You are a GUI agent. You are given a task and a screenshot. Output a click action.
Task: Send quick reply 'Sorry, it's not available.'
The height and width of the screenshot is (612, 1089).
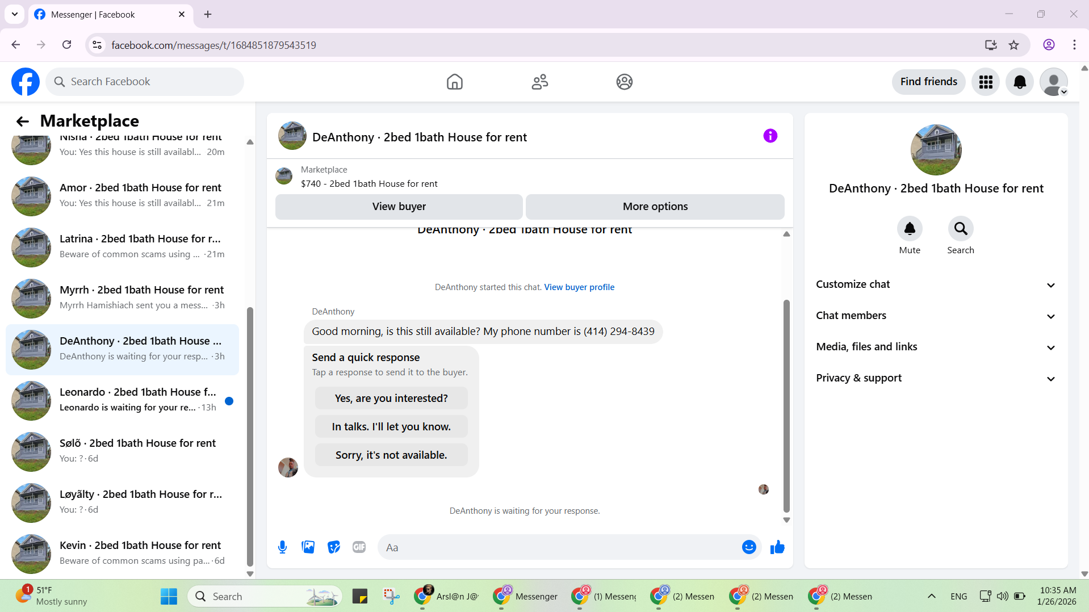tap(391, 455)
